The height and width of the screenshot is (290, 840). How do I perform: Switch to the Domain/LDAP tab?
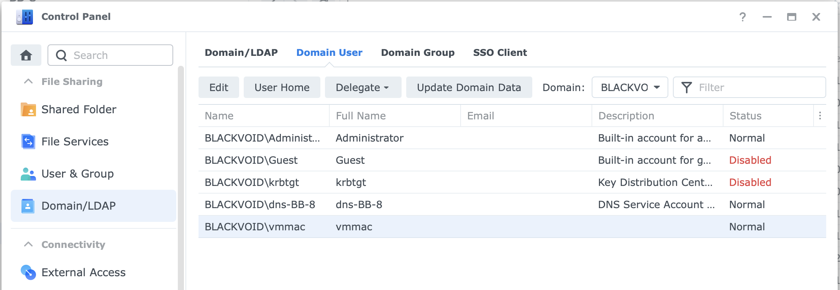(241, 52)
